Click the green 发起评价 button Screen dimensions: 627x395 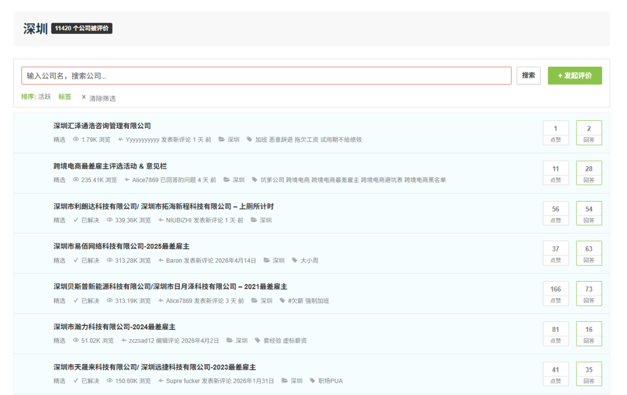(575, 76)
